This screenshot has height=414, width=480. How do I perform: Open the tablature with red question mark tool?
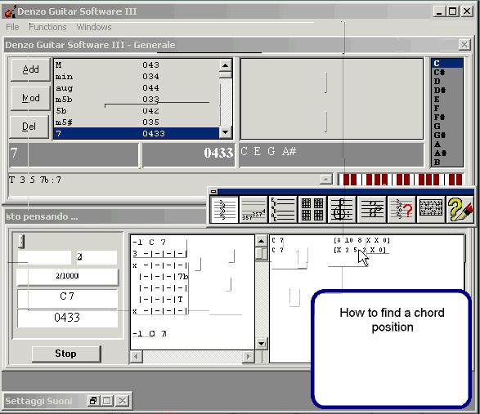401,209
